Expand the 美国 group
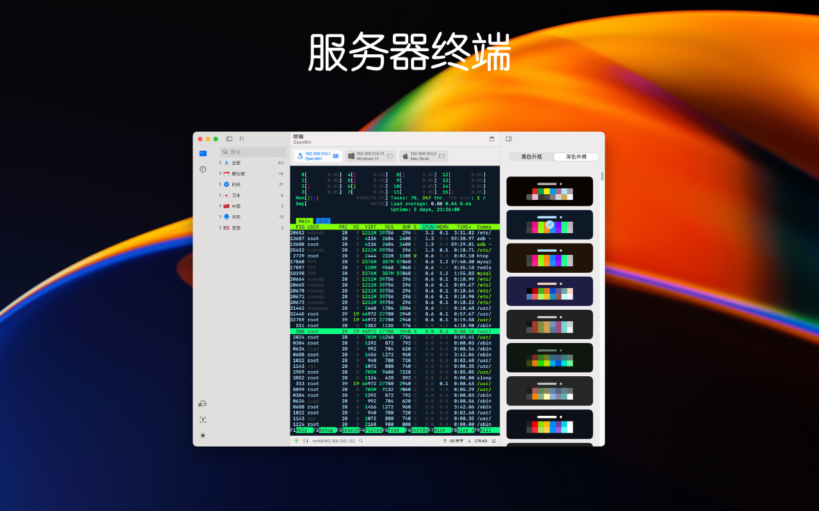819x511 pixels. [220, 227]
